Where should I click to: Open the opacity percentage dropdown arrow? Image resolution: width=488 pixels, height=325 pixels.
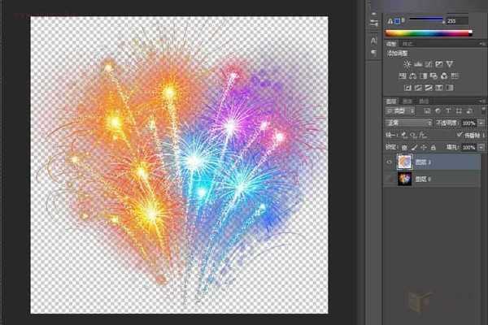point(481,123)
